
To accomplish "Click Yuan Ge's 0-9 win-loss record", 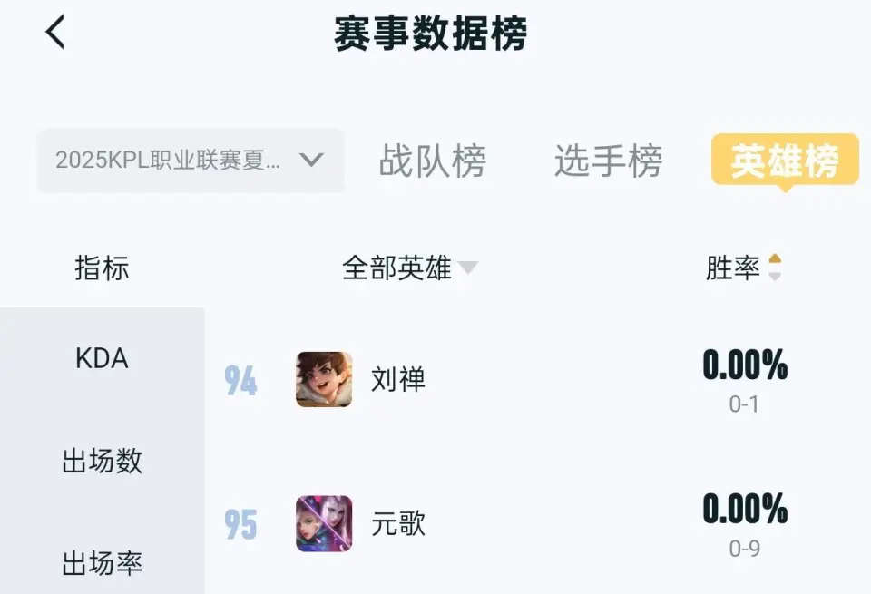I will click(744, 549).
